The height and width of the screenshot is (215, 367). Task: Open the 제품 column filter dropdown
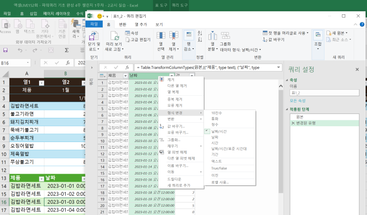pos(125,75)
